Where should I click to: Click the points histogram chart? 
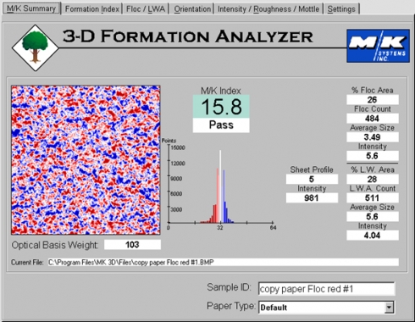click(x=219, y=185)
